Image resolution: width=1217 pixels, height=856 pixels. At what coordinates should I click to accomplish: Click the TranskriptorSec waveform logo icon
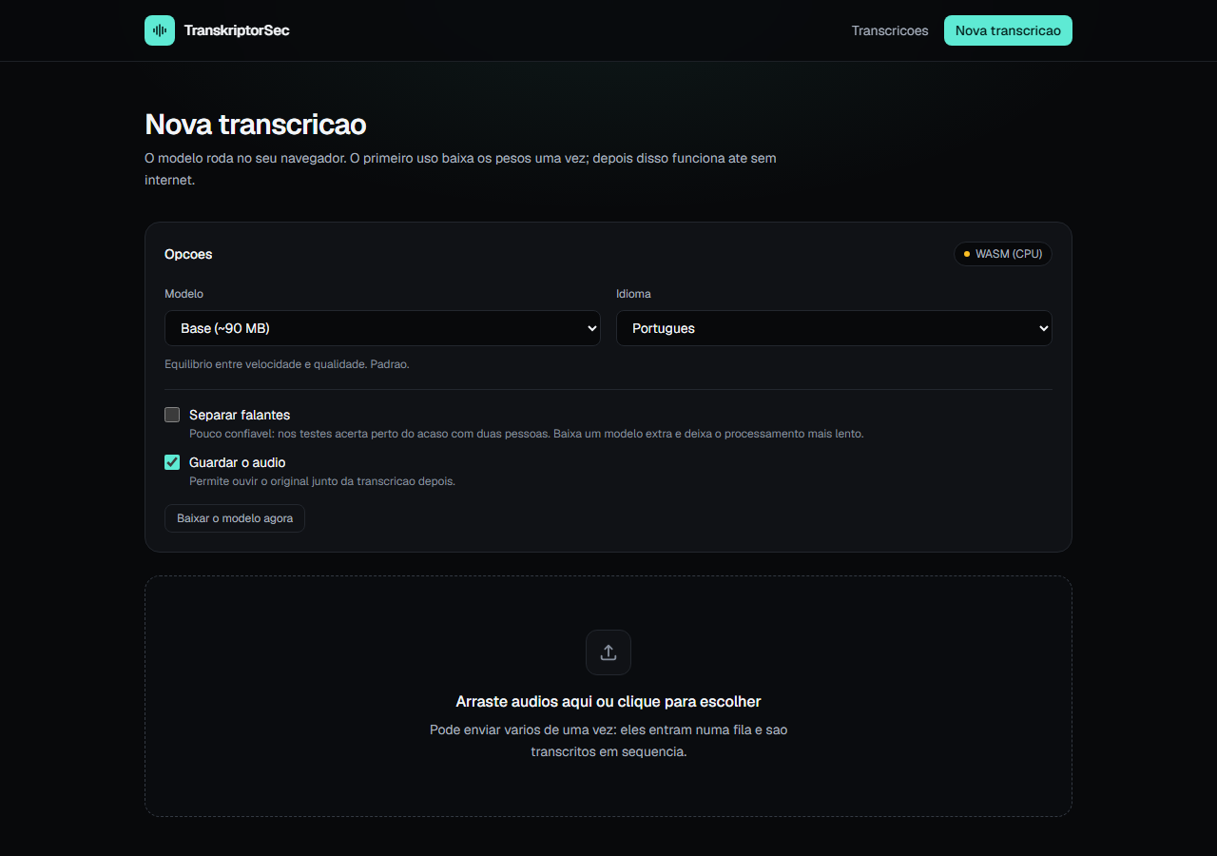point(160,30)
